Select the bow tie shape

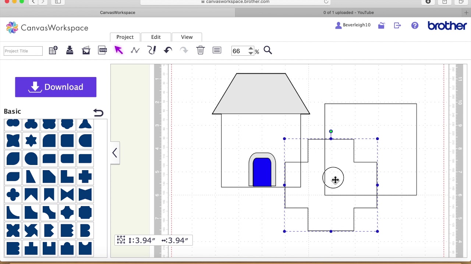(67, 194)
